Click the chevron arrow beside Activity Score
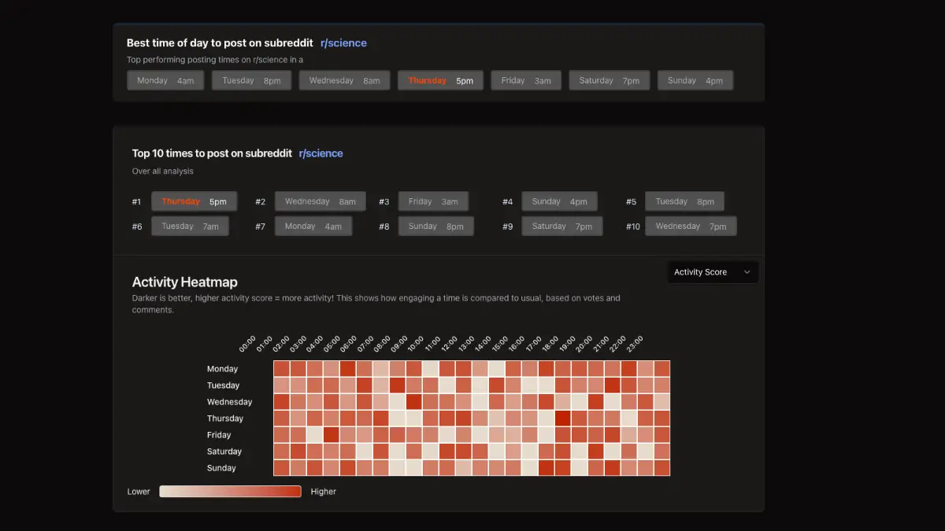The height and width of the screenshot is (531, 945). tap(747, 272)
